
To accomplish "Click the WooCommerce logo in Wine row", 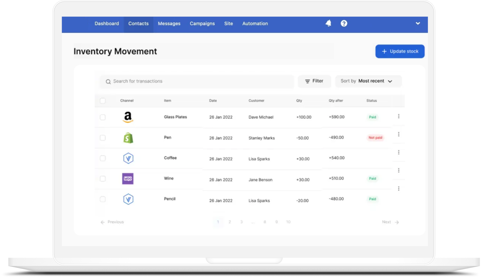I will pyautogui.click(x=128, y=179).
